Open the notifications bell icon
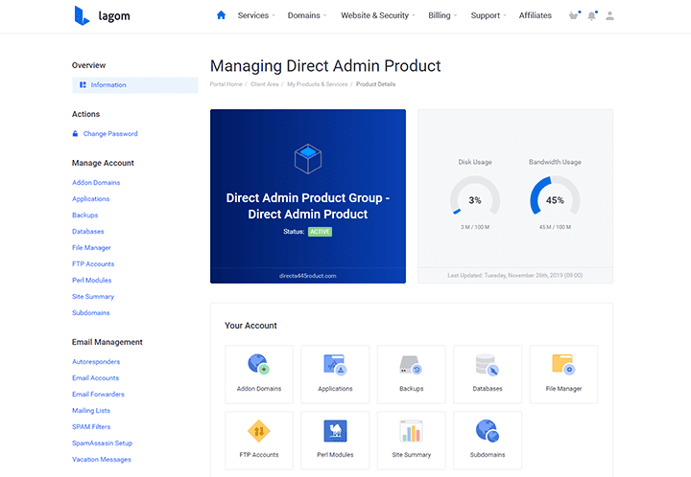Screen dimensions: 691x477 click(x=591, y=16)
